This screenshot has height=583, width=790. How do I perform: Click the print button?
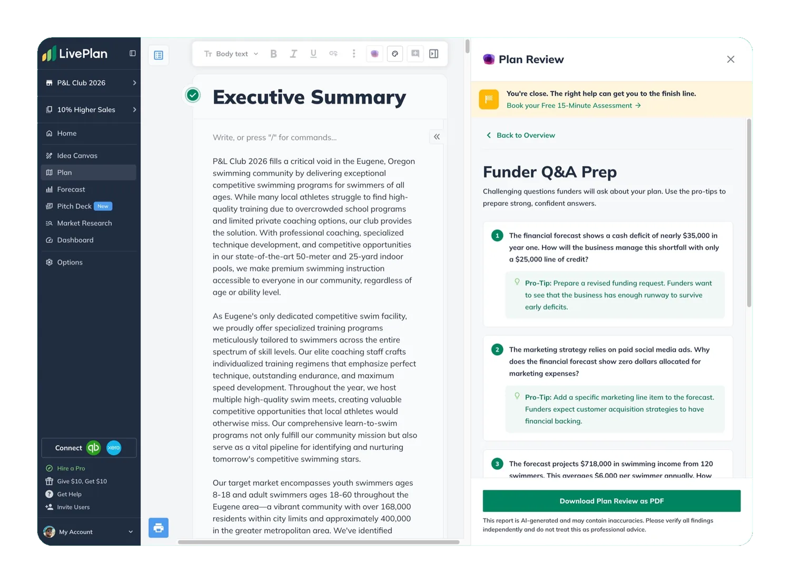[159, 527]
